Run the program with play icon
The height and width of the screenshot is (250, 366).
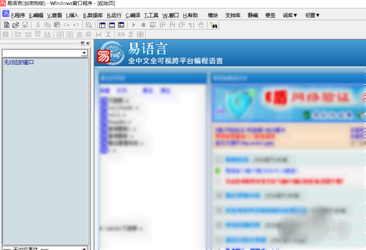[134, 25]
